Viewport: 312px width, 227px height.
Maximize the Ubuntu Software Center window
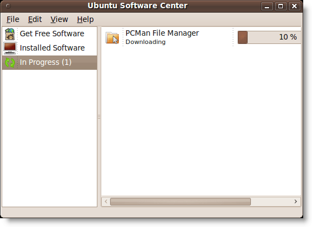281,6
